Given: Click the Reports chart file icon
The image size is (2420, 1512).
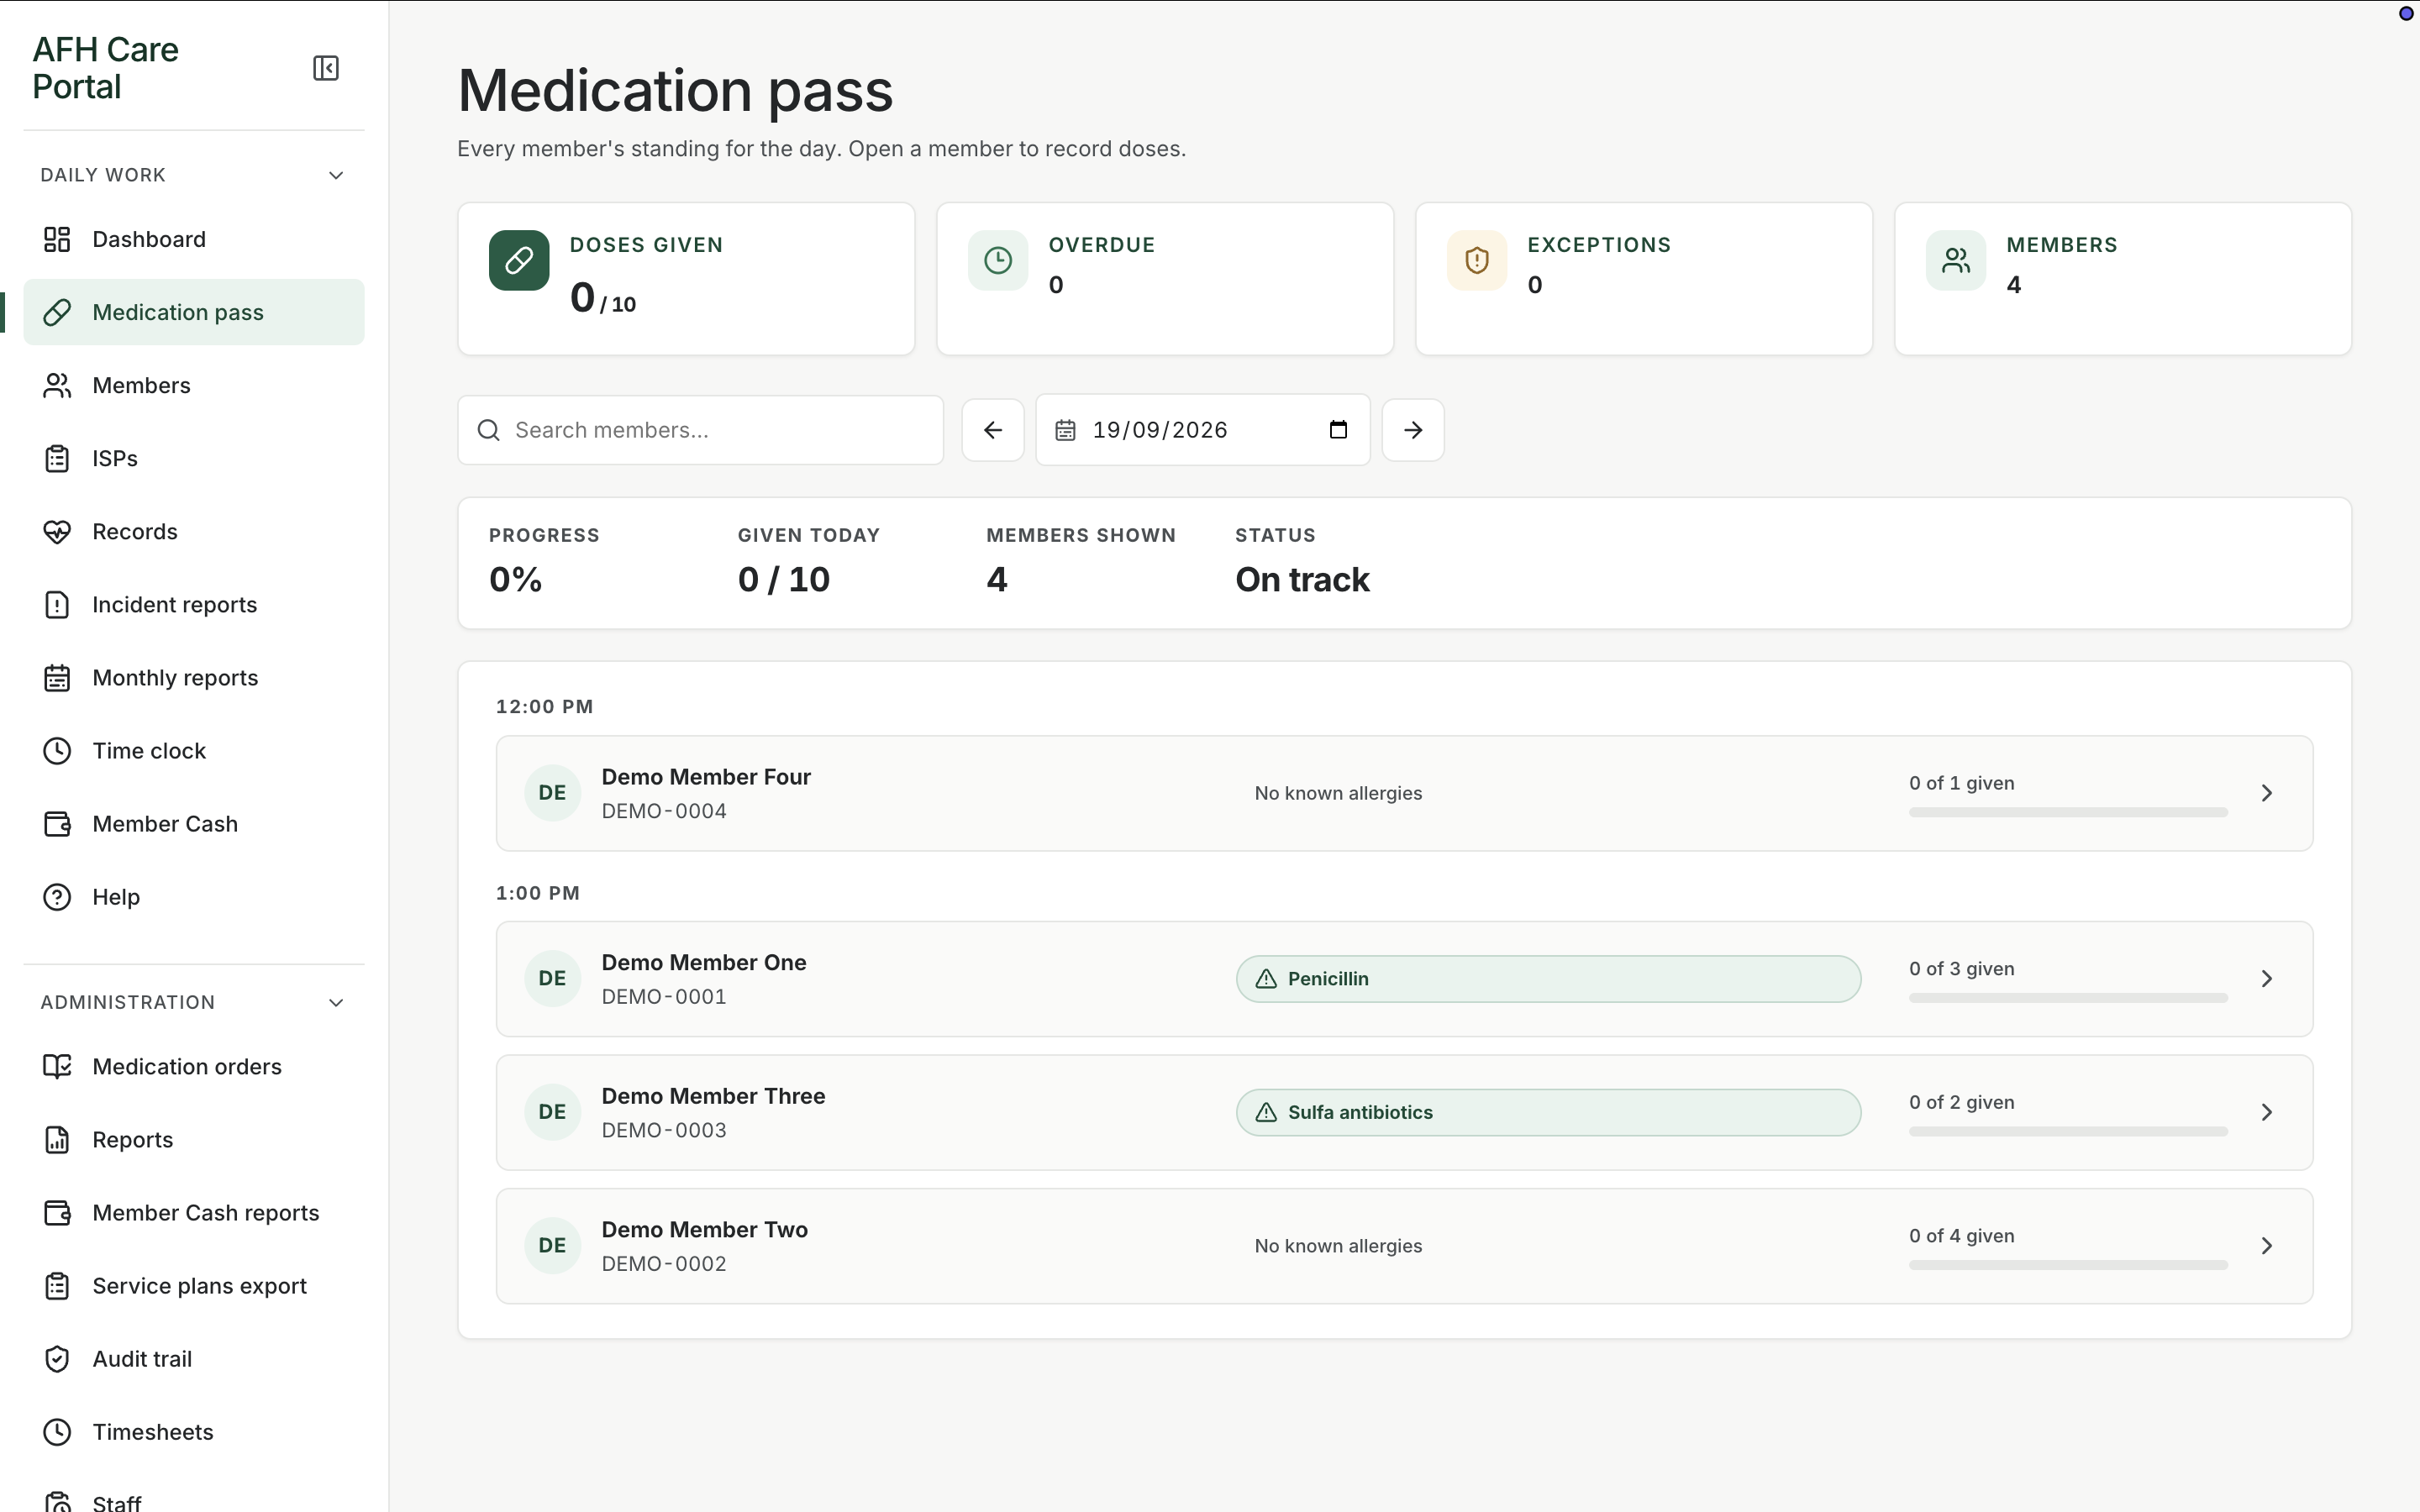Looking at the screenshot, I should (57, 1139).
